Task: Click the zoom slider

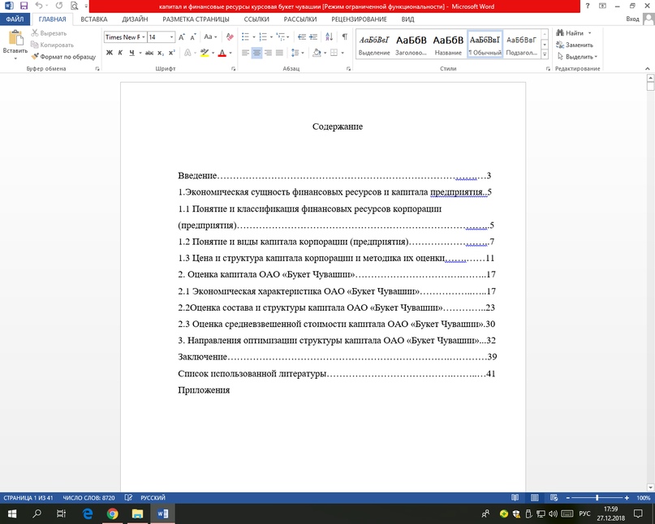Action: click(597, 498)
